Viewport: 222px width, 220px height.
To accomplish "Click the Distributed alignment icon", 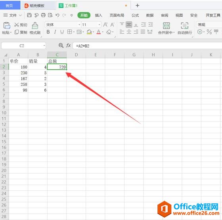I will [150, 32].
